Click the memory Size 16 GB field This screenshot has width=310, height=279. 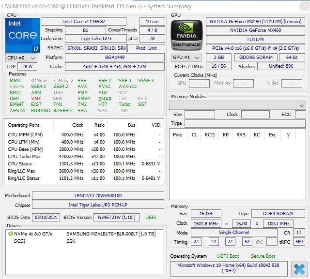click(206, 214)
